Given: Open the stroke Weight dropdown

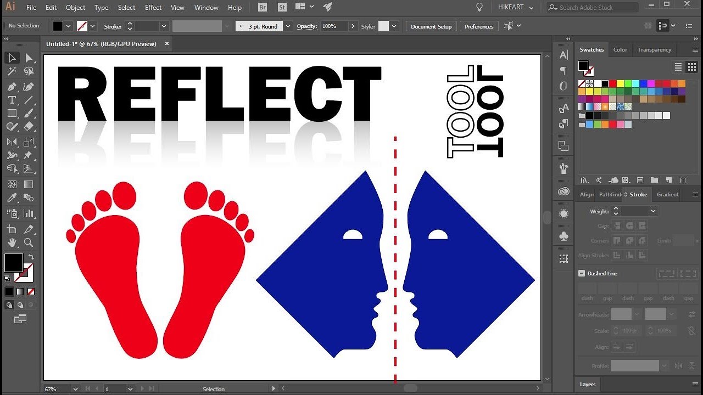Looking at the screenshot, I should pyautogui.click(x=653, y=211).
